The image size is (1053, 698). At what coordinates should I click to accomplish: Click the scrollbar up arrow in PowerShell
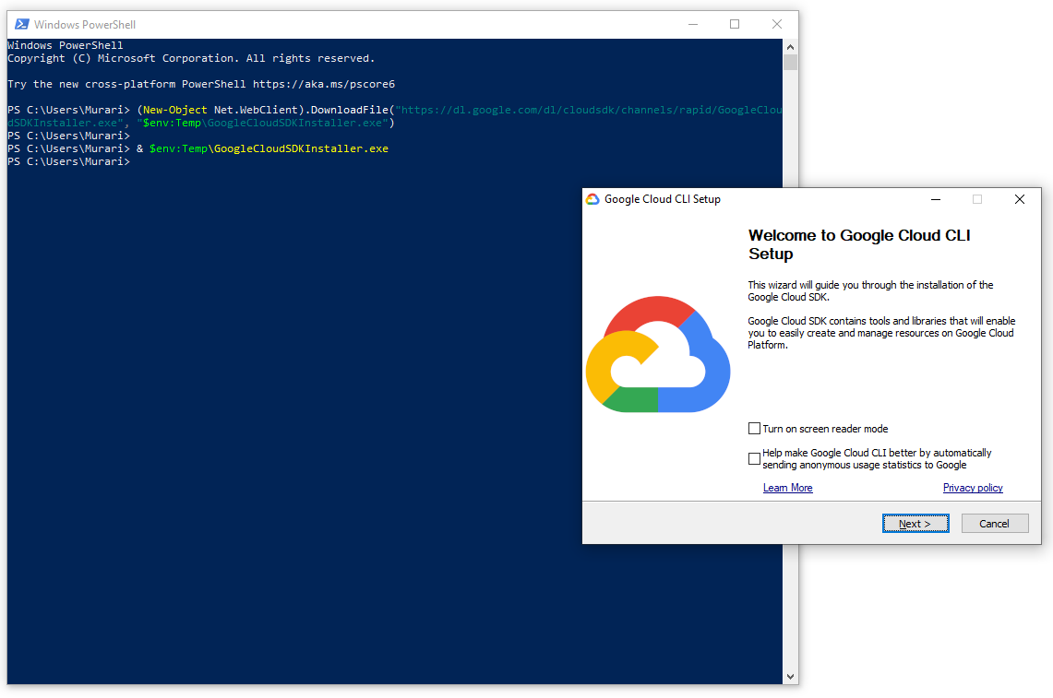click(x=790, y=45)
